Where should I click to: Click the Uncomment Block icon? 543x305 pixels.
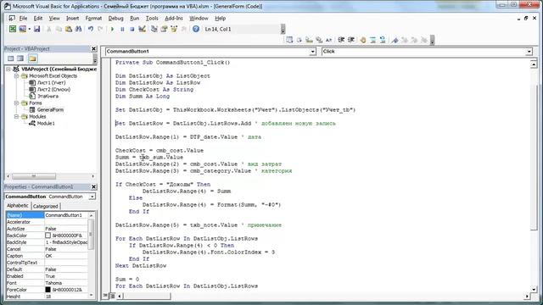383,40
